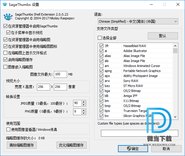Screen dimensions: 185x156
Task: Click the file type list scrollbar thumb
Action: tap(175, 51)
